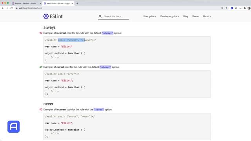This screenshot has width=251, height=141.
Task: Click the highlighted "always" code in incorrect examples sentence
Action: (107, 33)
